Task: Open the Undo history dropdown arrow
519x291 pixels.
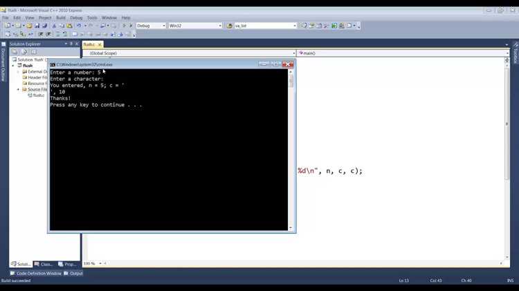Action: [84, 26]
